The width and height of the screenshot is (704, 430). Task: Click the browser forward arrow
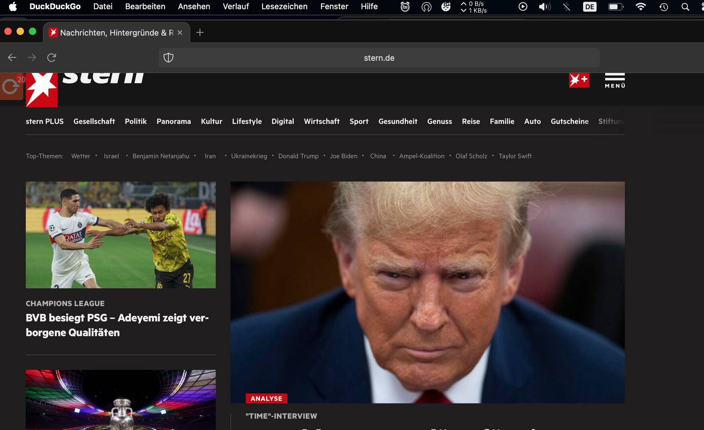(x=31, y=58)
